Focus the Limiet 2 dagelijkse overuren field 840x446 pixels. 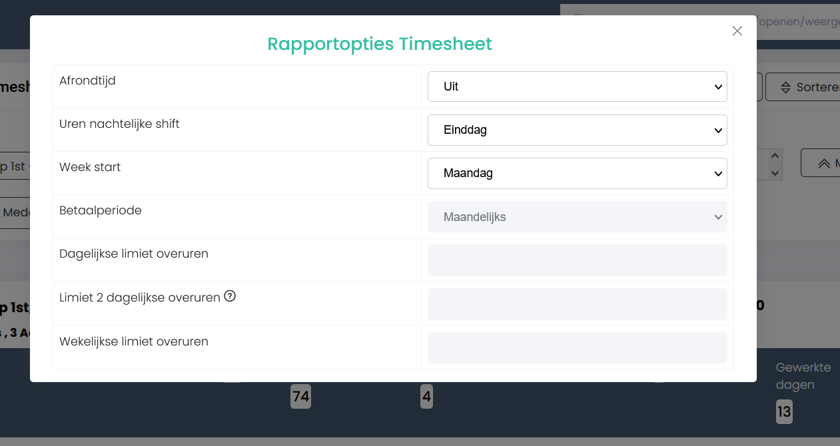[x=577, y=304]
